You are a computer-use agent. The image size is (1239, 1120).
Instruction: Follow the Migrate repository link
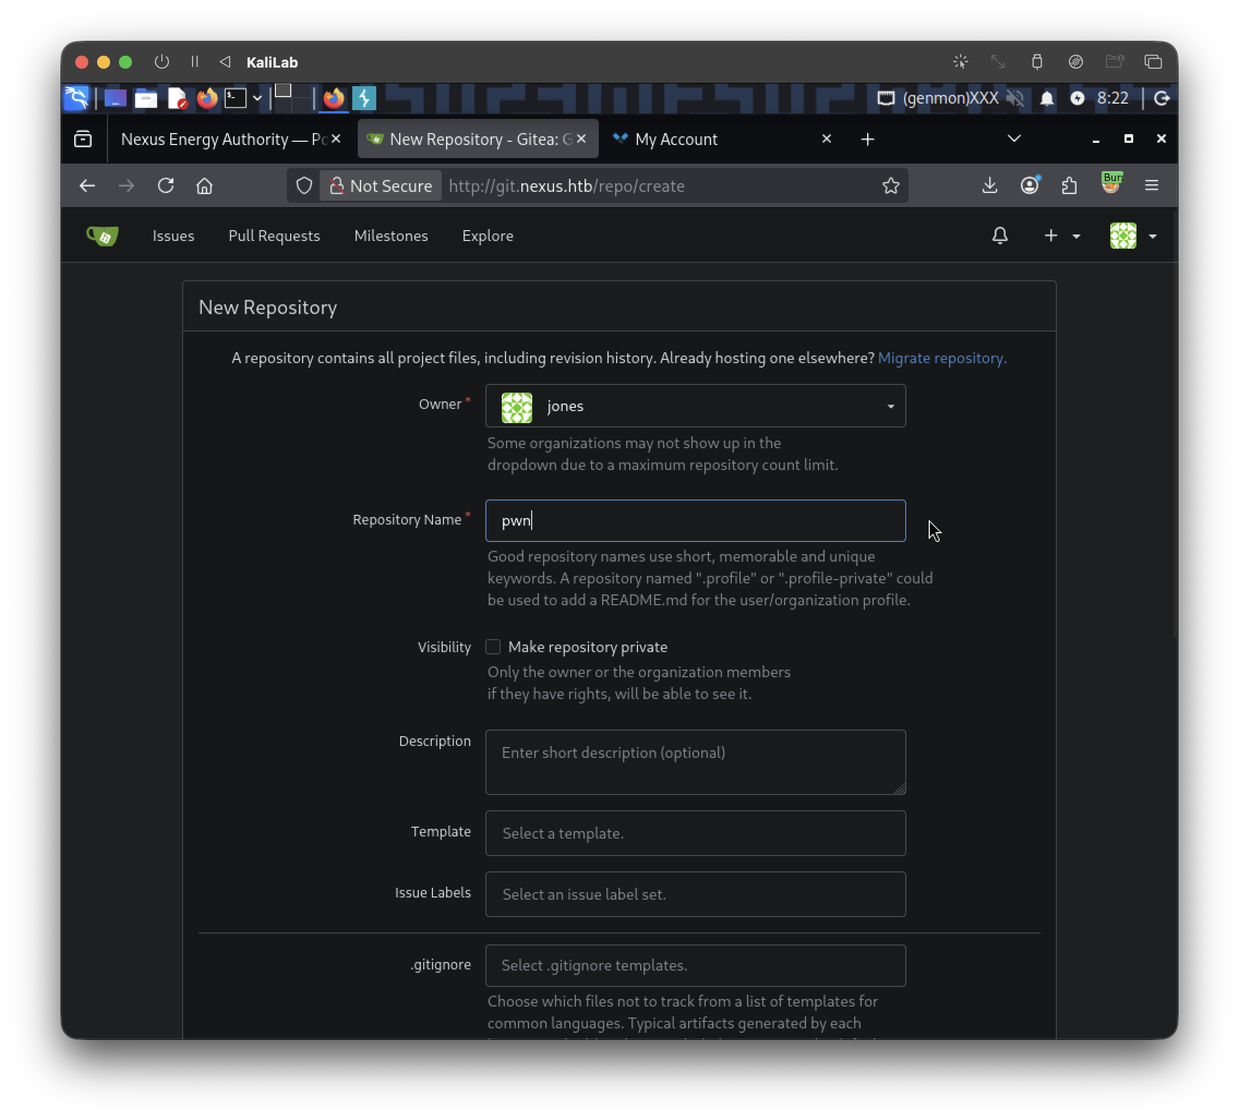(942, 358)
